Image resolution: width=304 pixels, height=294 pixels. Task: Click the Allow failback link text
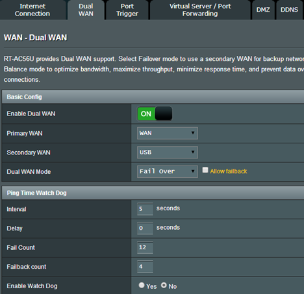tap(229, 171)
